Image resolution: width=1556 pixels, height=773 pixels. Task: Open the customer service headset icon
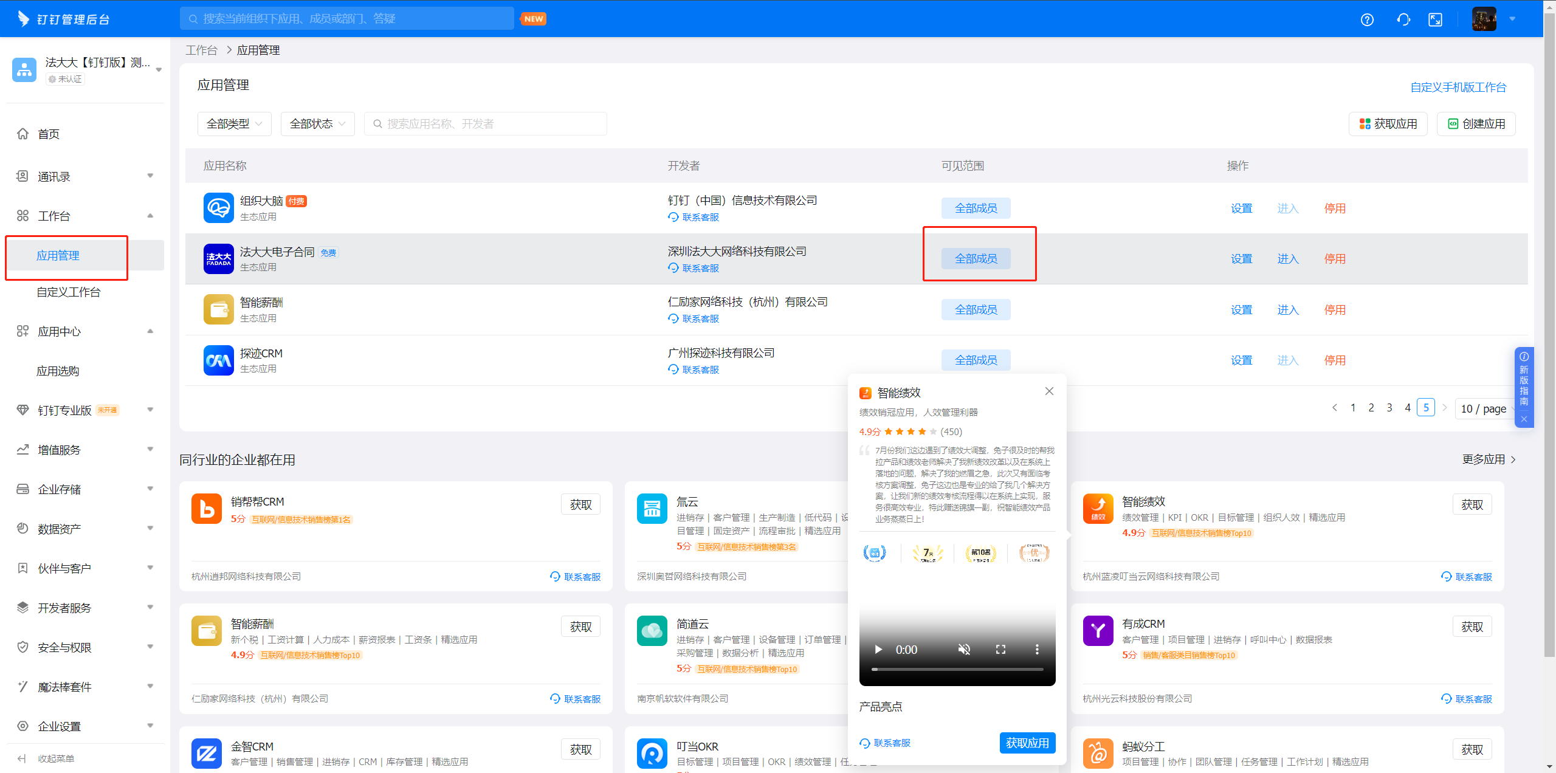(x=1403, y=19)
